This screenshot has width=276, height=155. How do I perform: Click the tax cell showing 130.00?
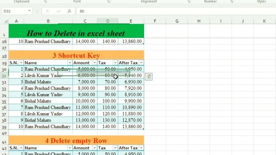pos(108,120)
